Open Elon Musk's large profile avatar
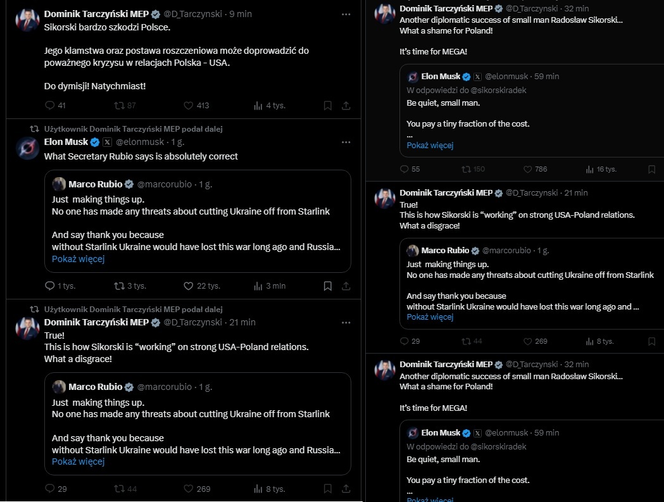 (x=27, y=148)
